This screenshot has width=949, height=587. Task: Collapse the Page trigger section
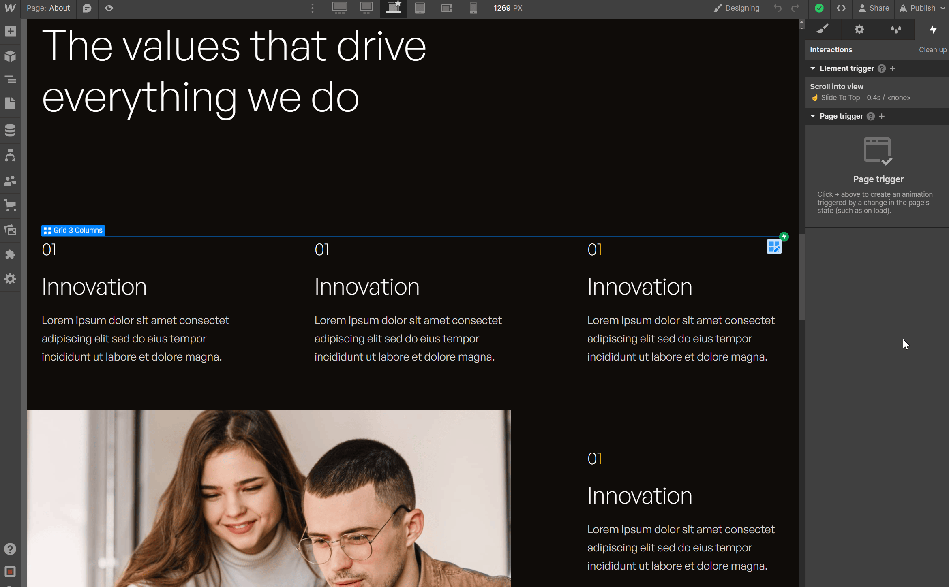coord(813,116)
